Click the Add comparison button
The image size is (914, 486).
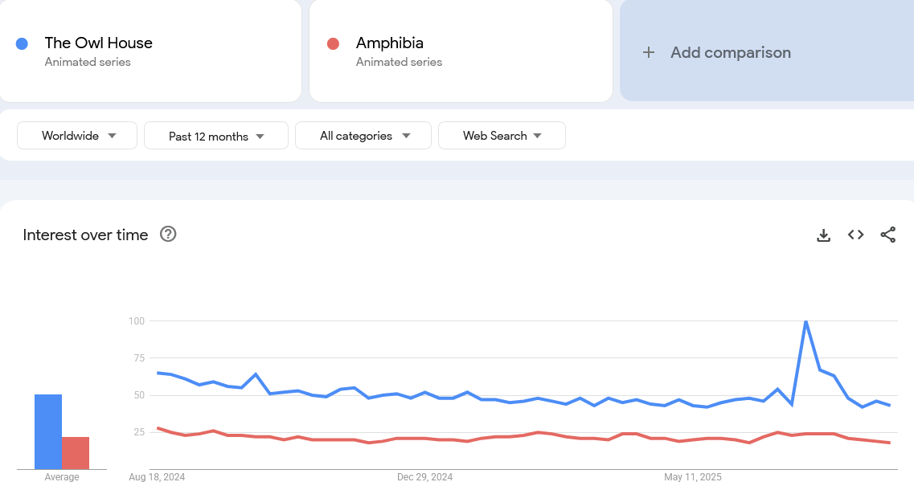[730, 53]
